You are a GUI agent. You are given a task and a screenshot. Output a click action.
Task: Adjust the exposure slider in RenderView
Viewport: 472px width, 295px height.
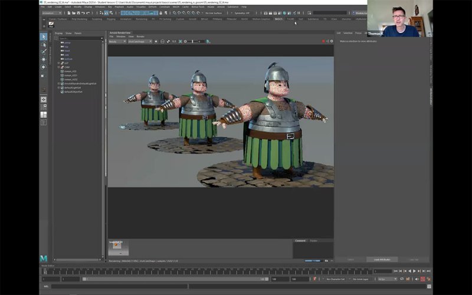click(x=192, y=41)
